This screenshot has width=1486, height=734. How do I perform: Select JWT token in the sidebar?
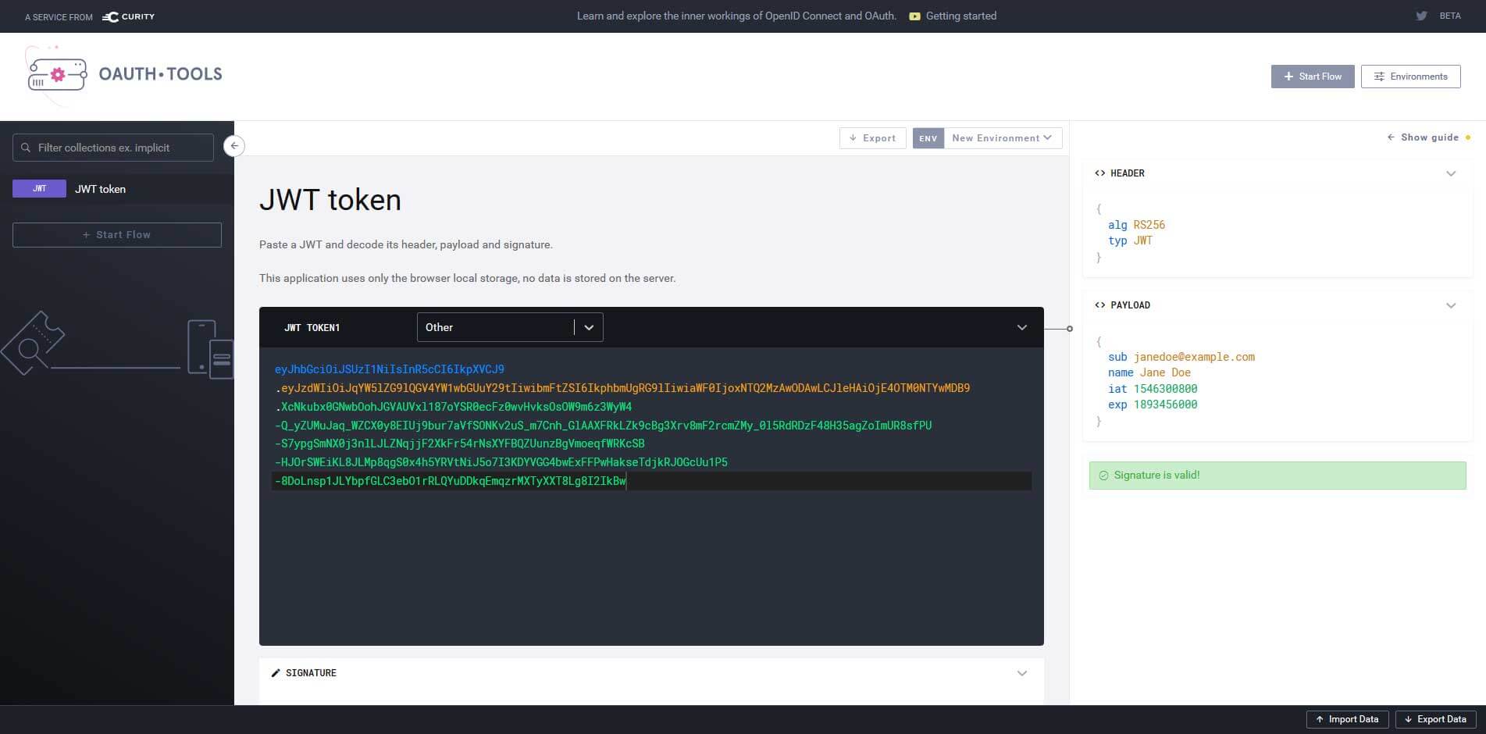[x=100, y=189]
